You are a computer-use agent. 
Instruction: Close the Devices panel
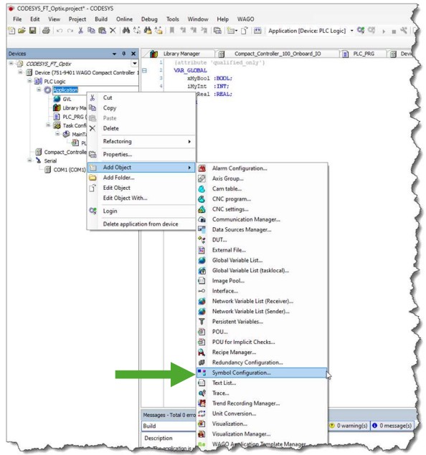coord(133,54)
